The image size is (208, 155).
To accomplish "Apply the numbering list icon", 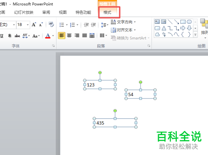I will pyautogui.click(x=72, y=25).
